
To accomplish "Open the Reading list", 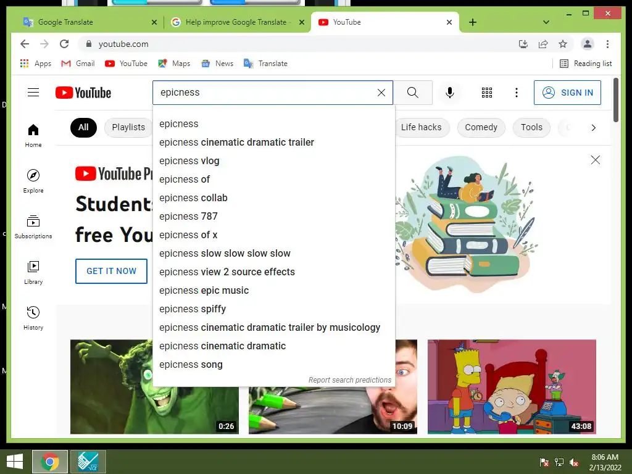I will tap(586, 64).
